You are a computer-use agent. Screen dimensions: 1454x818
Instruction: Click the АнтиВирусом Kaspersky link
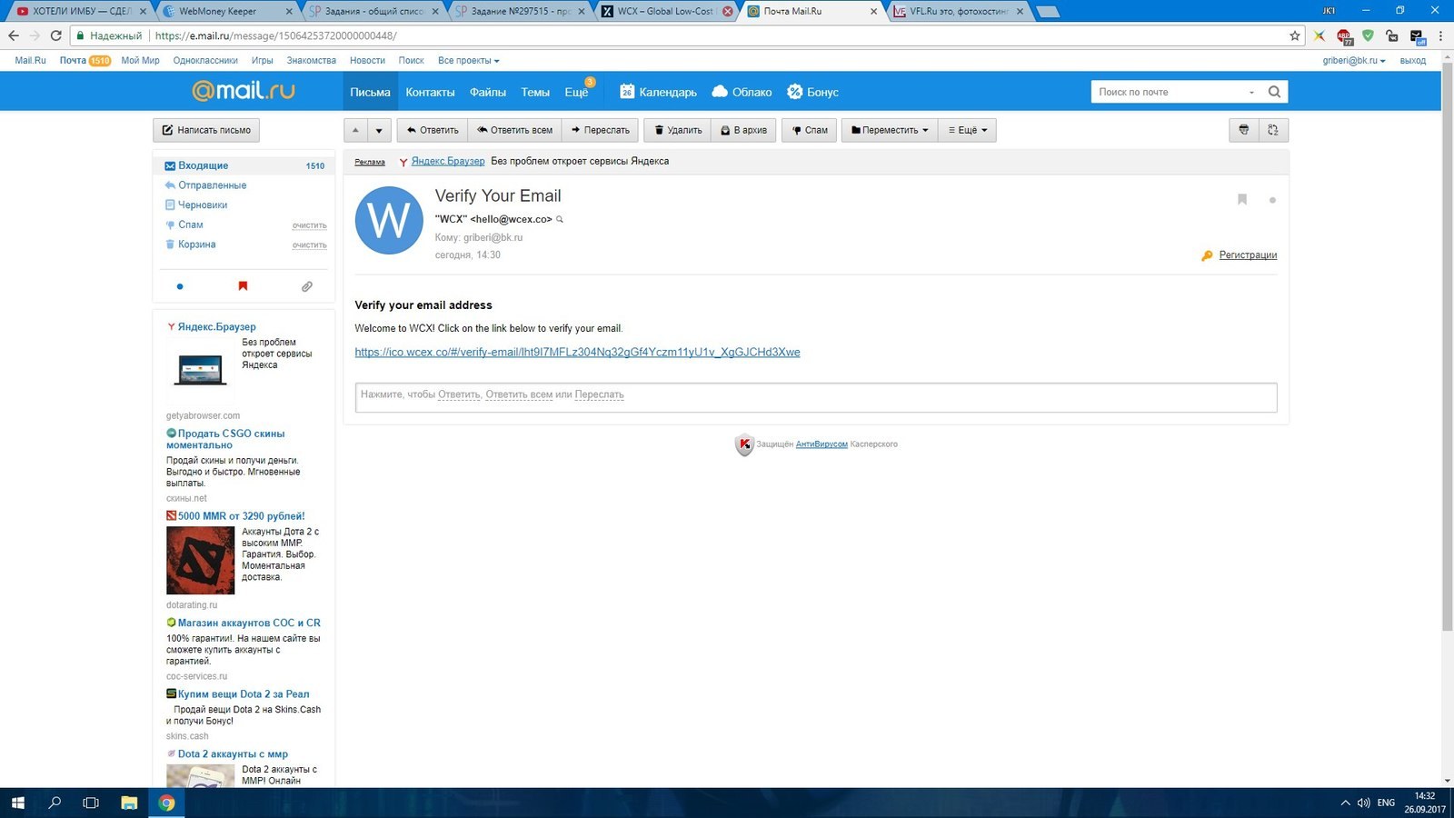822,444
